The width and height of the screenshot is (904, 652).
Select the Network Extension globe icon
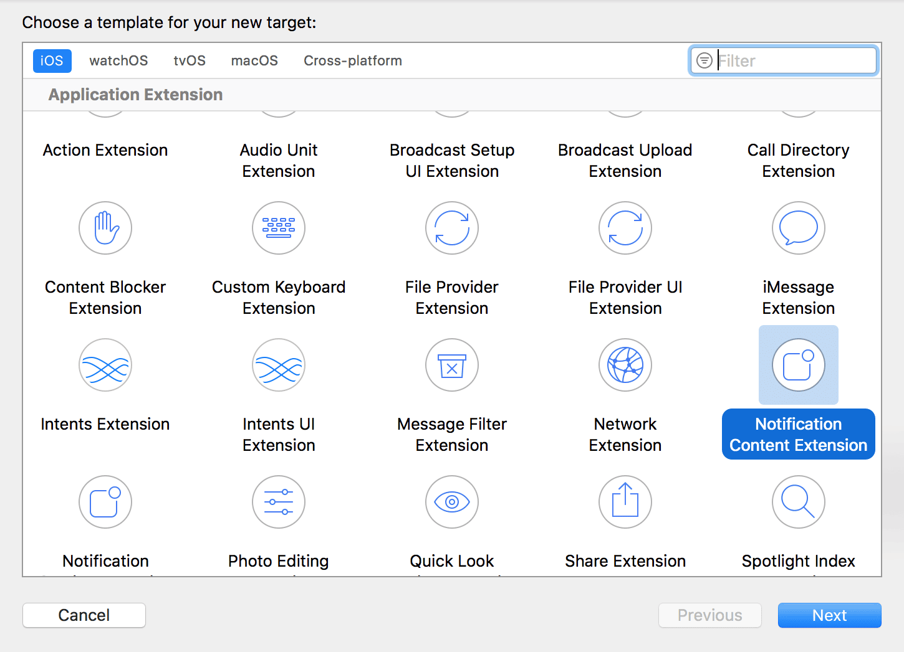[x=625, y=365]
